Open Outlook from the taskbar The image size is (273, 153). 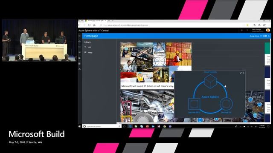coord(153,127)
